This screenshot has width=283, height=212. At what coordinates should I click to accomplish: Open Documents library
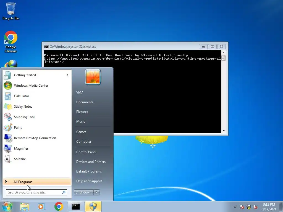[85, 102]
